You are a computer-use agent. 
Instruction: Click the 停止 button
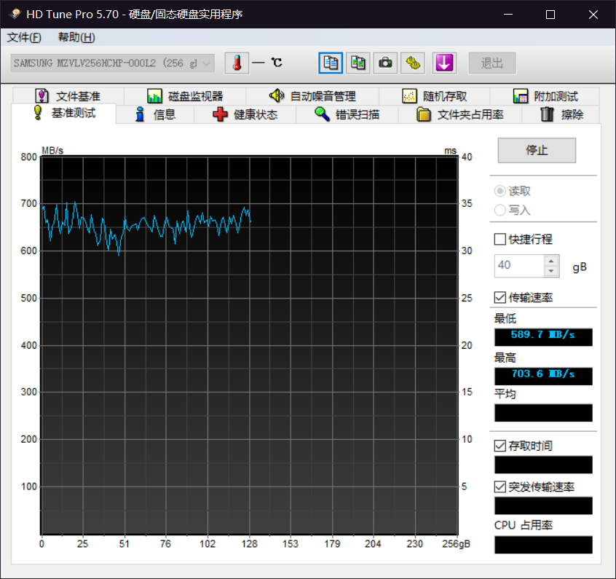[537, 150]
